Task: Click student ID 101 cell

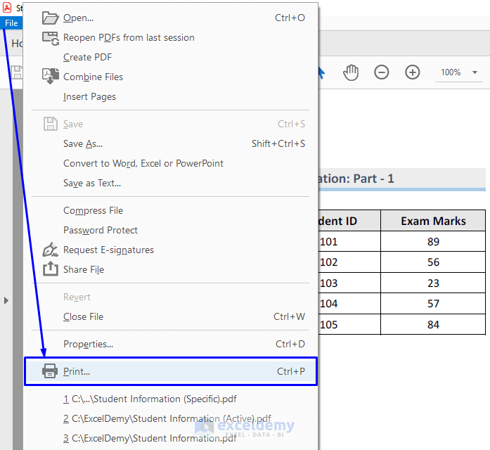Action: point(349,242)
